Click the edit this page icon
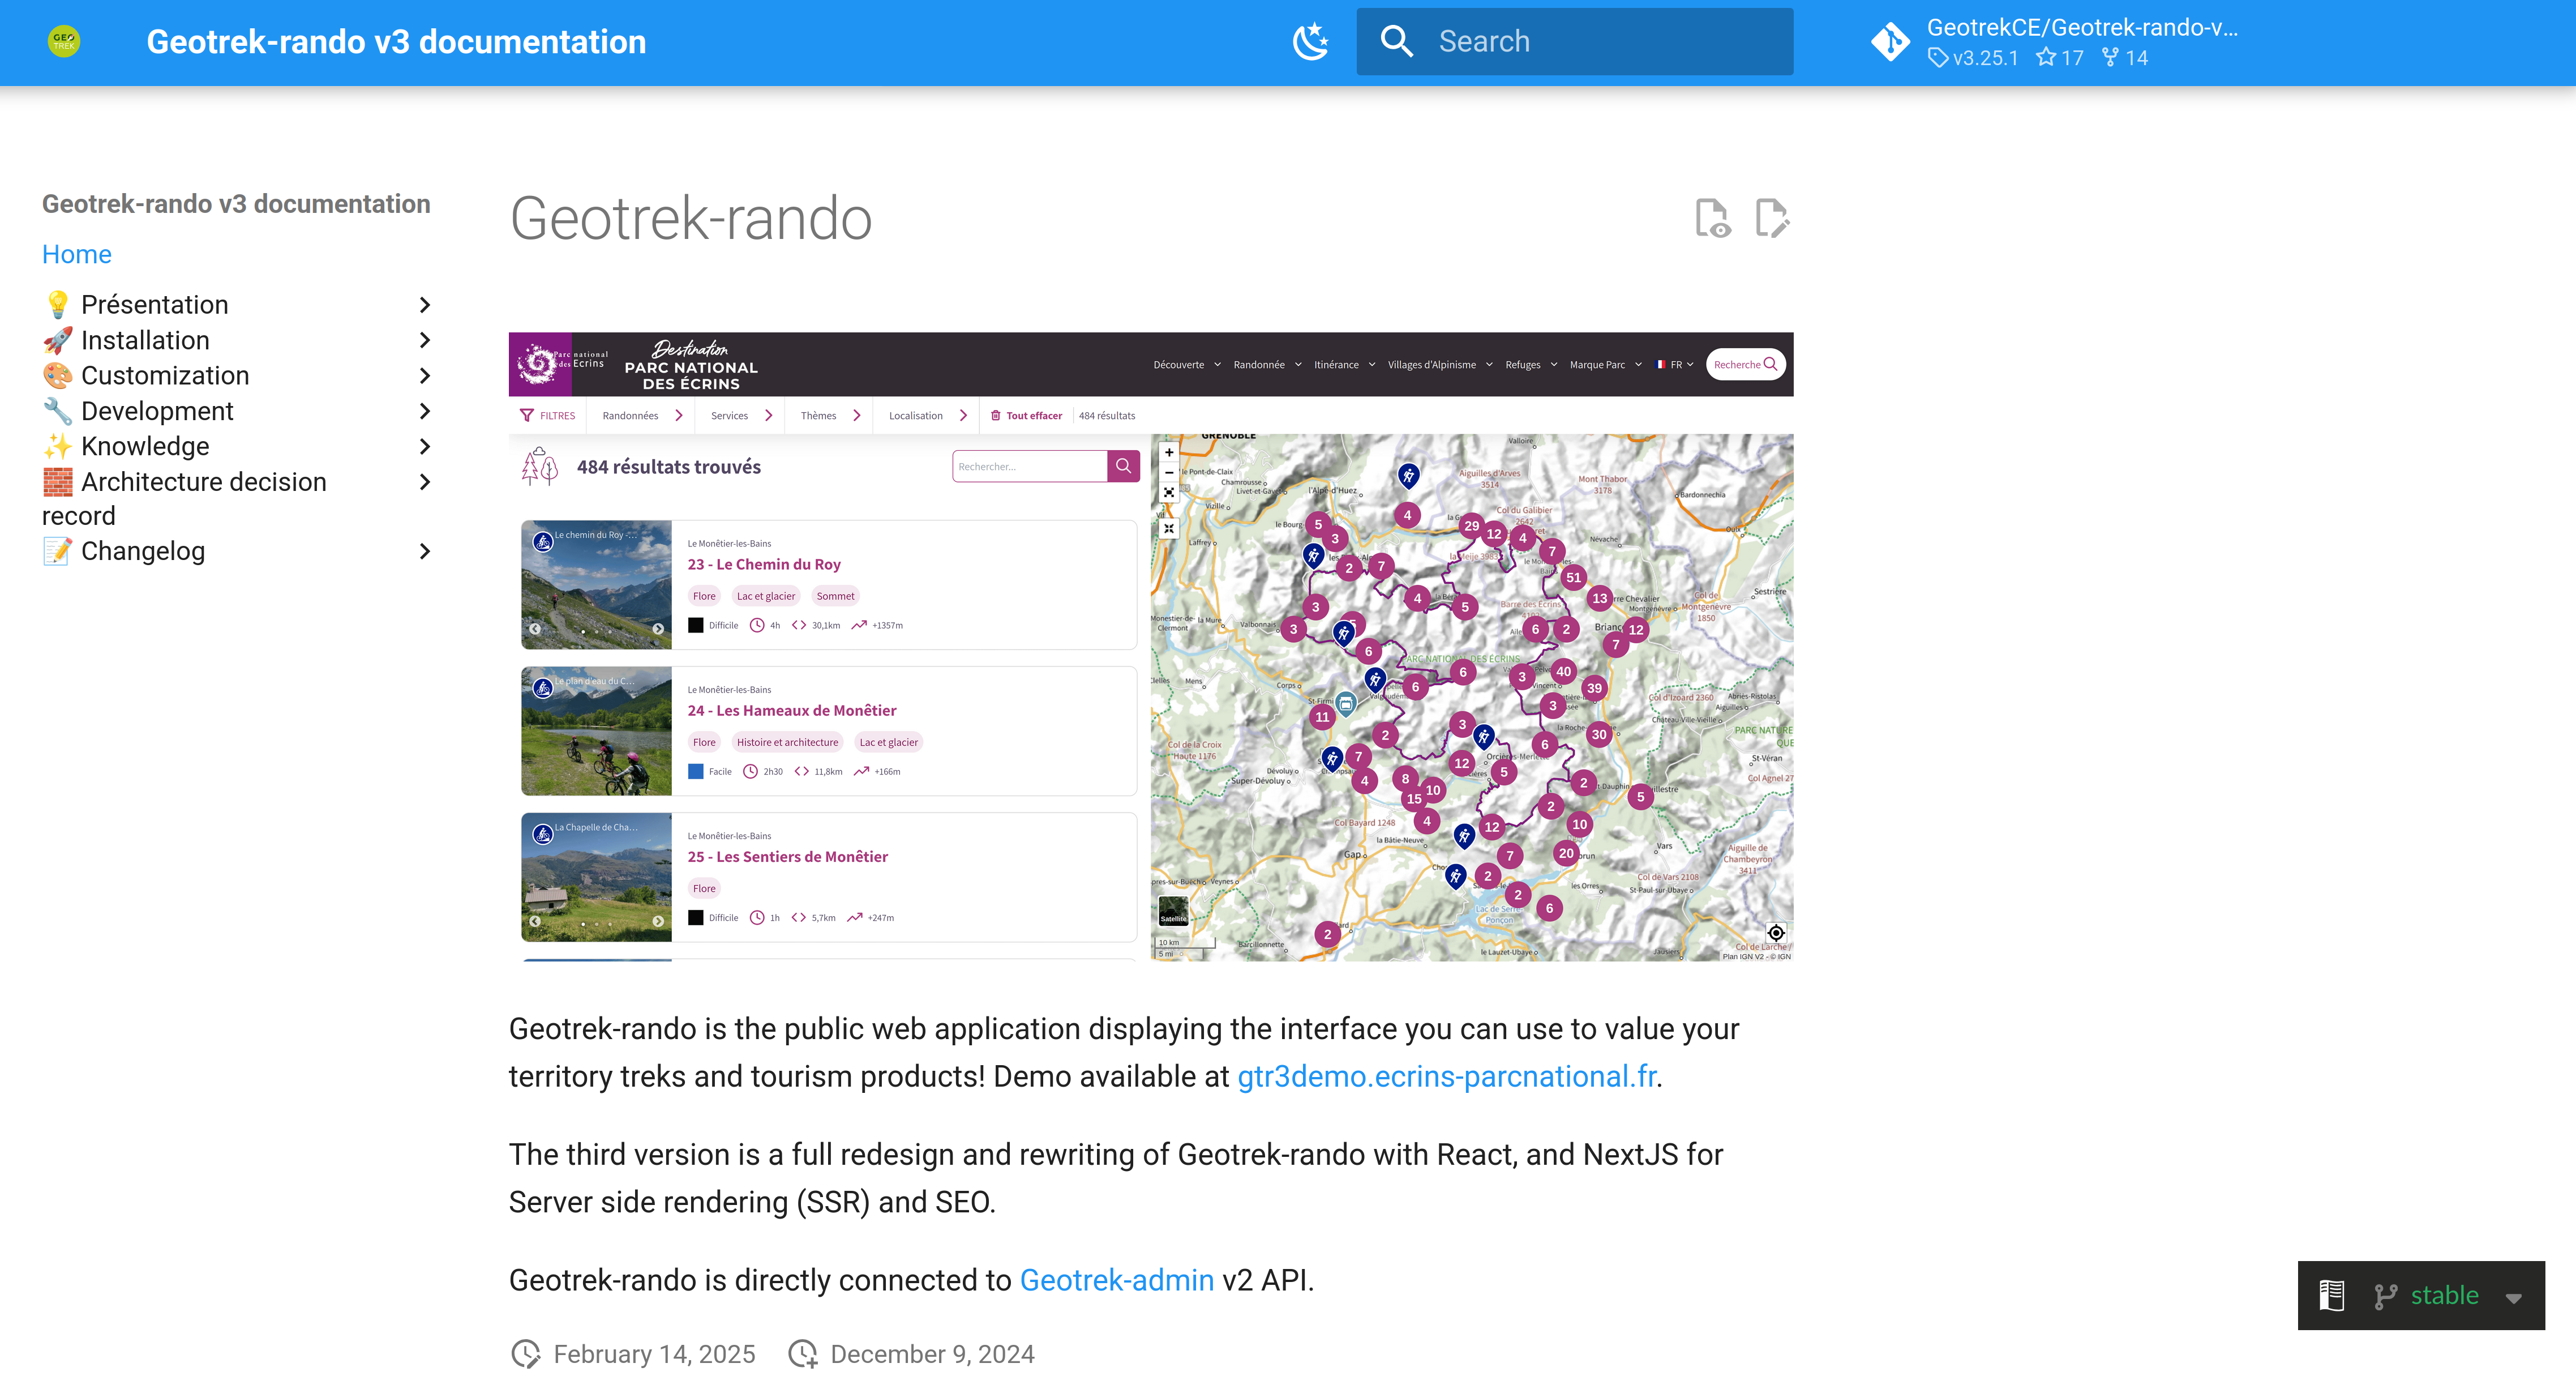 pos(1772,218)
